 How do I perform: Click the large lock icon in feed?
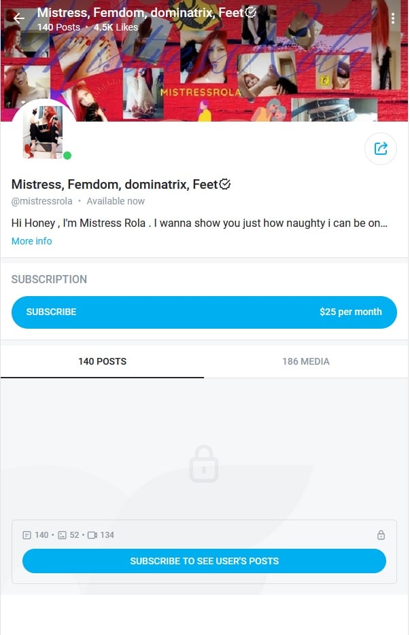pos(204,464)
